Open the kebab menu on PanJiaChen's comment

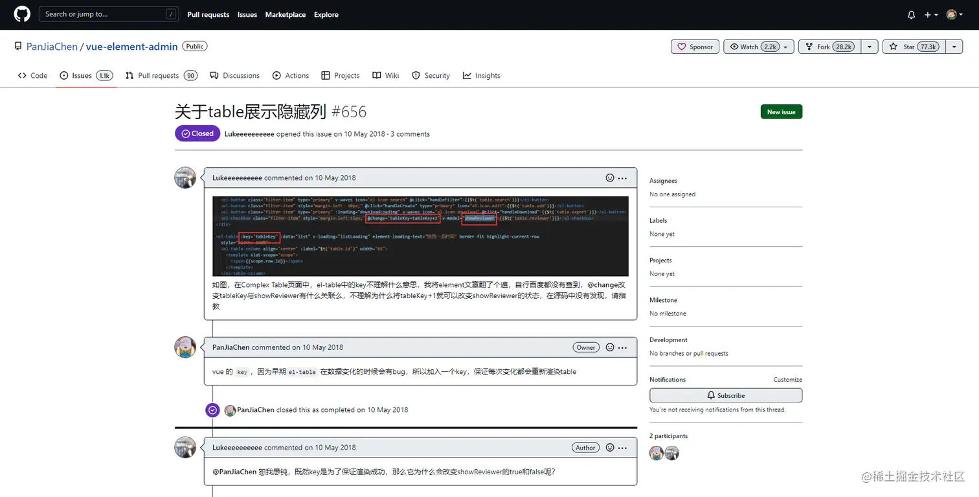[621, 347]
